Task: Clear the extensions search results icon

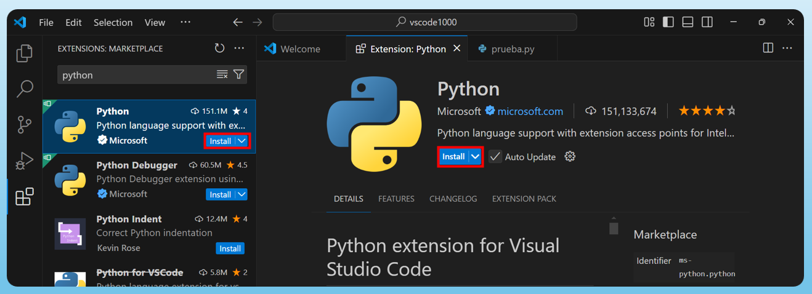Action: (222, 75)
